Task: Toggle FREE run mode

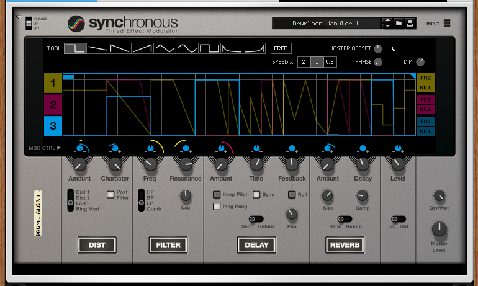Action: [x=281, y=48]
